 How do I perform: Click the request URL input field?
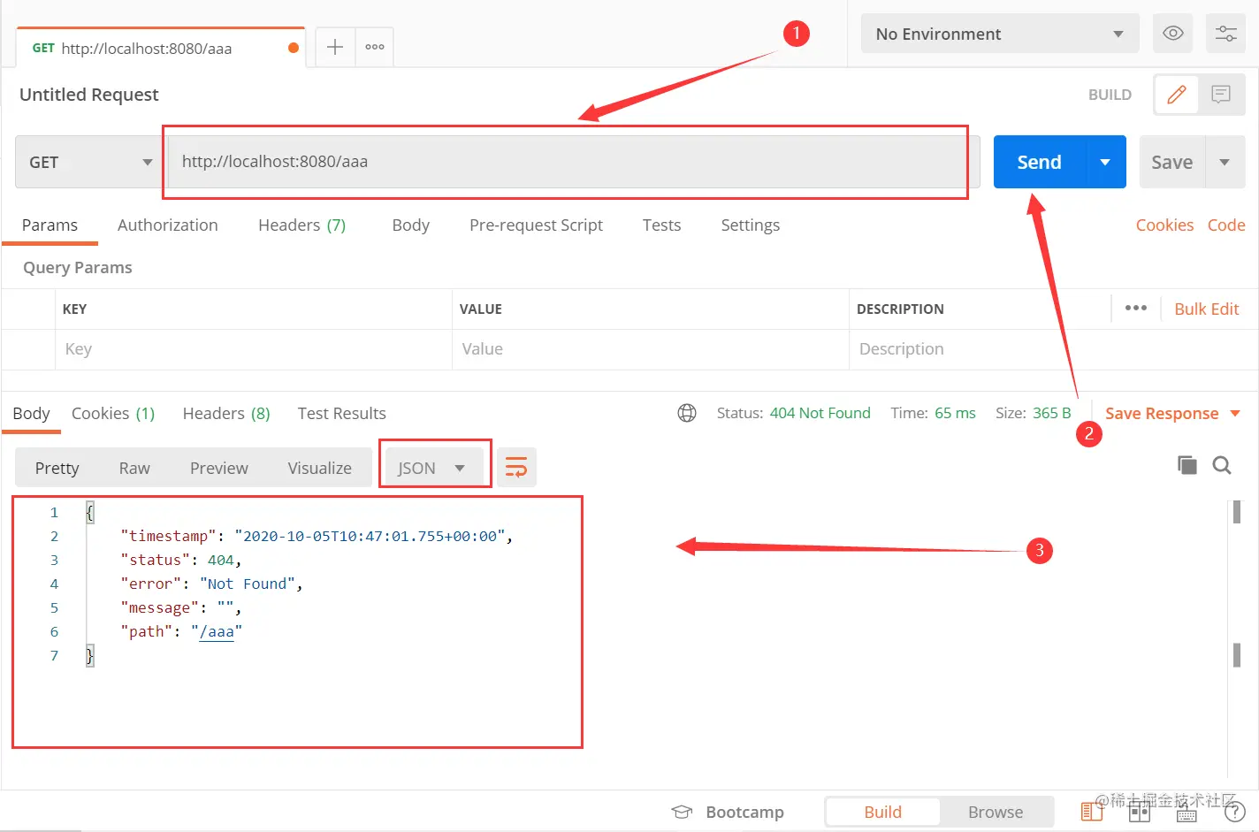pos(574,162)
